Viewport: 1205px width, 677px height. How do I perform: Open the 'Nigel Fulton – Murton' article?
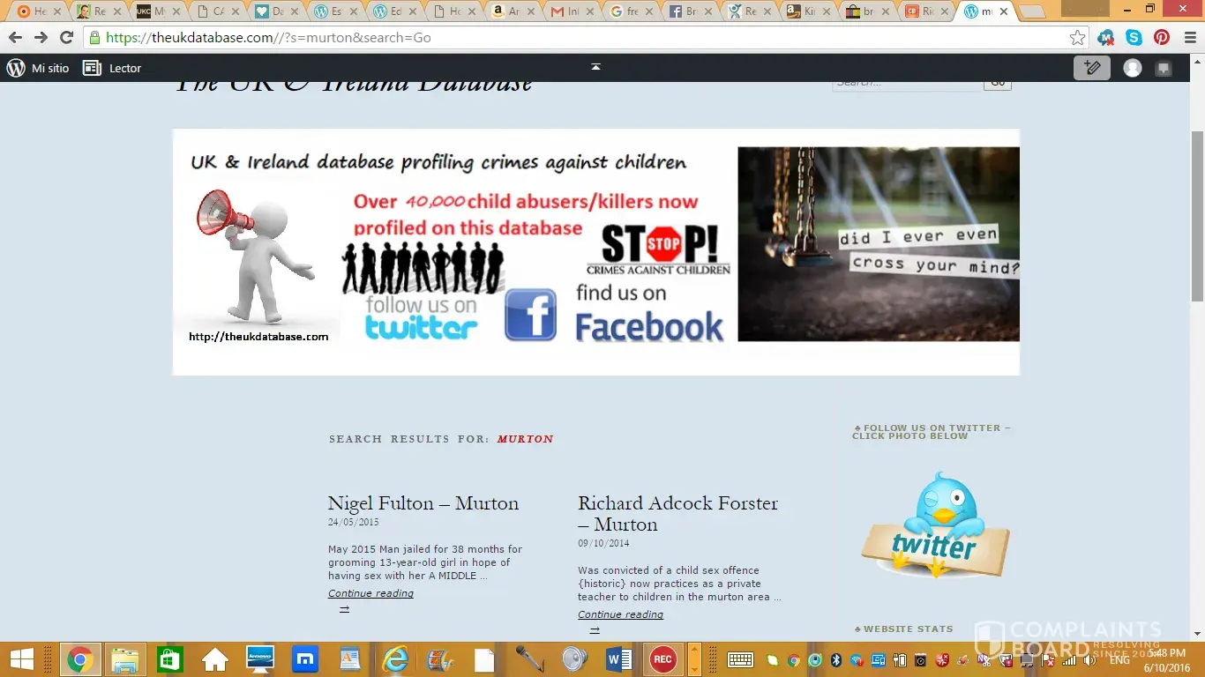(423, 503)
